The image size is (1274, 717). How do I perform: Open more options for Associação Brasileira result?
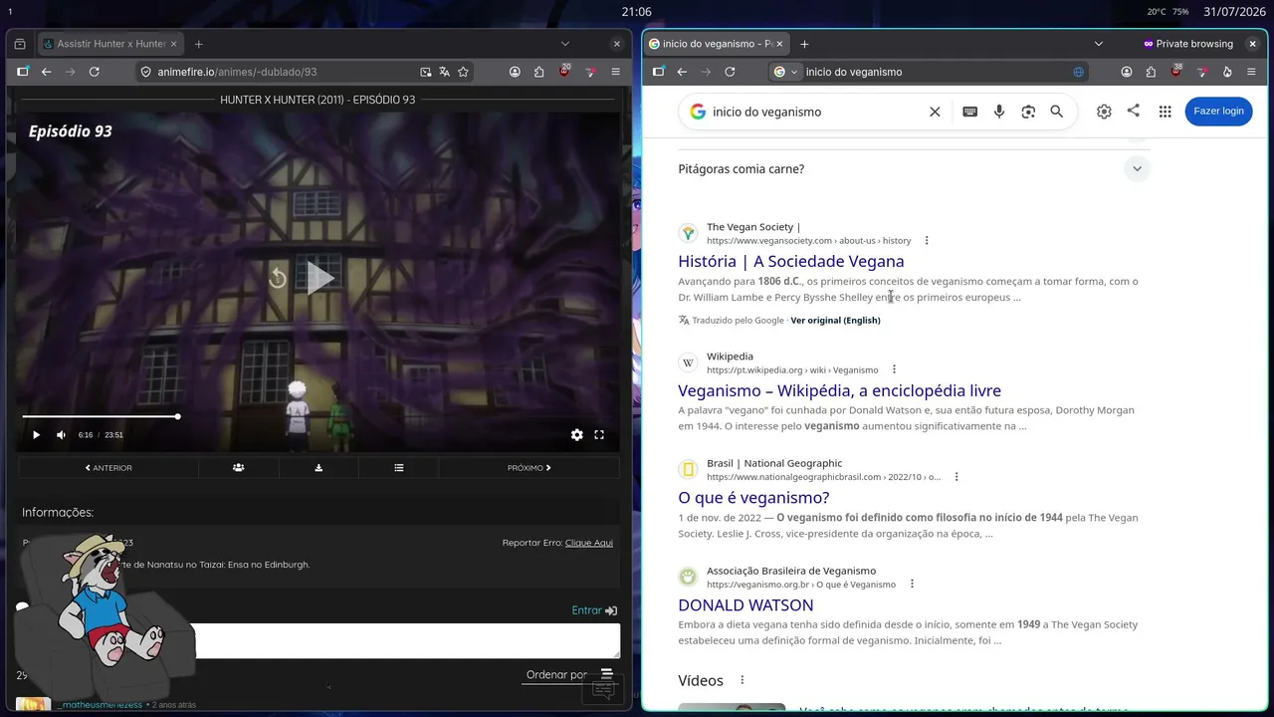tap(912, 585)
